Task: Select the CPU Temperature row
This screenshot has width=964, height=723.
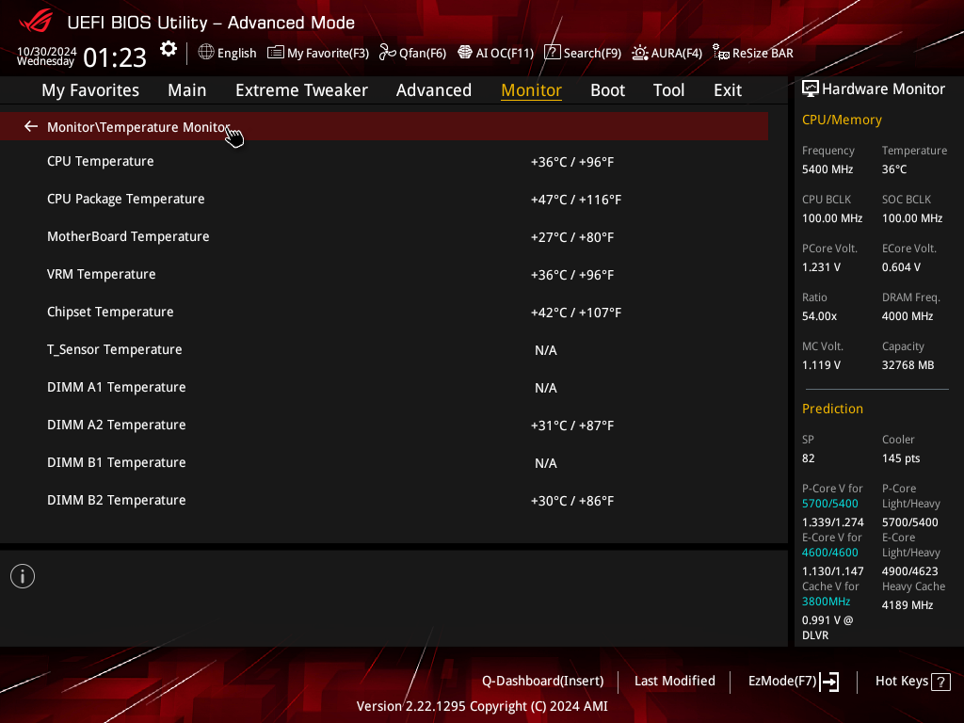Action: pyautogui.click(x=384, y=162)
